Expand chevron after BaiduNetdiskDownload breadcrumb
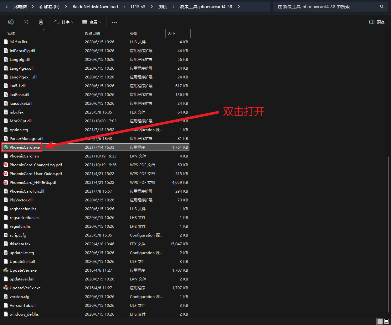 (125, 7)
